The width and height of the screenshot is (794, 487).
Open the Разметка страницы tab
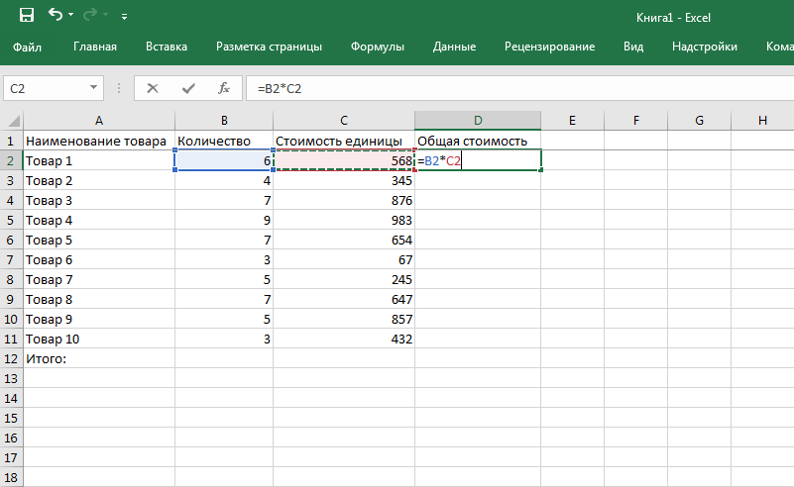coord(269,47)
